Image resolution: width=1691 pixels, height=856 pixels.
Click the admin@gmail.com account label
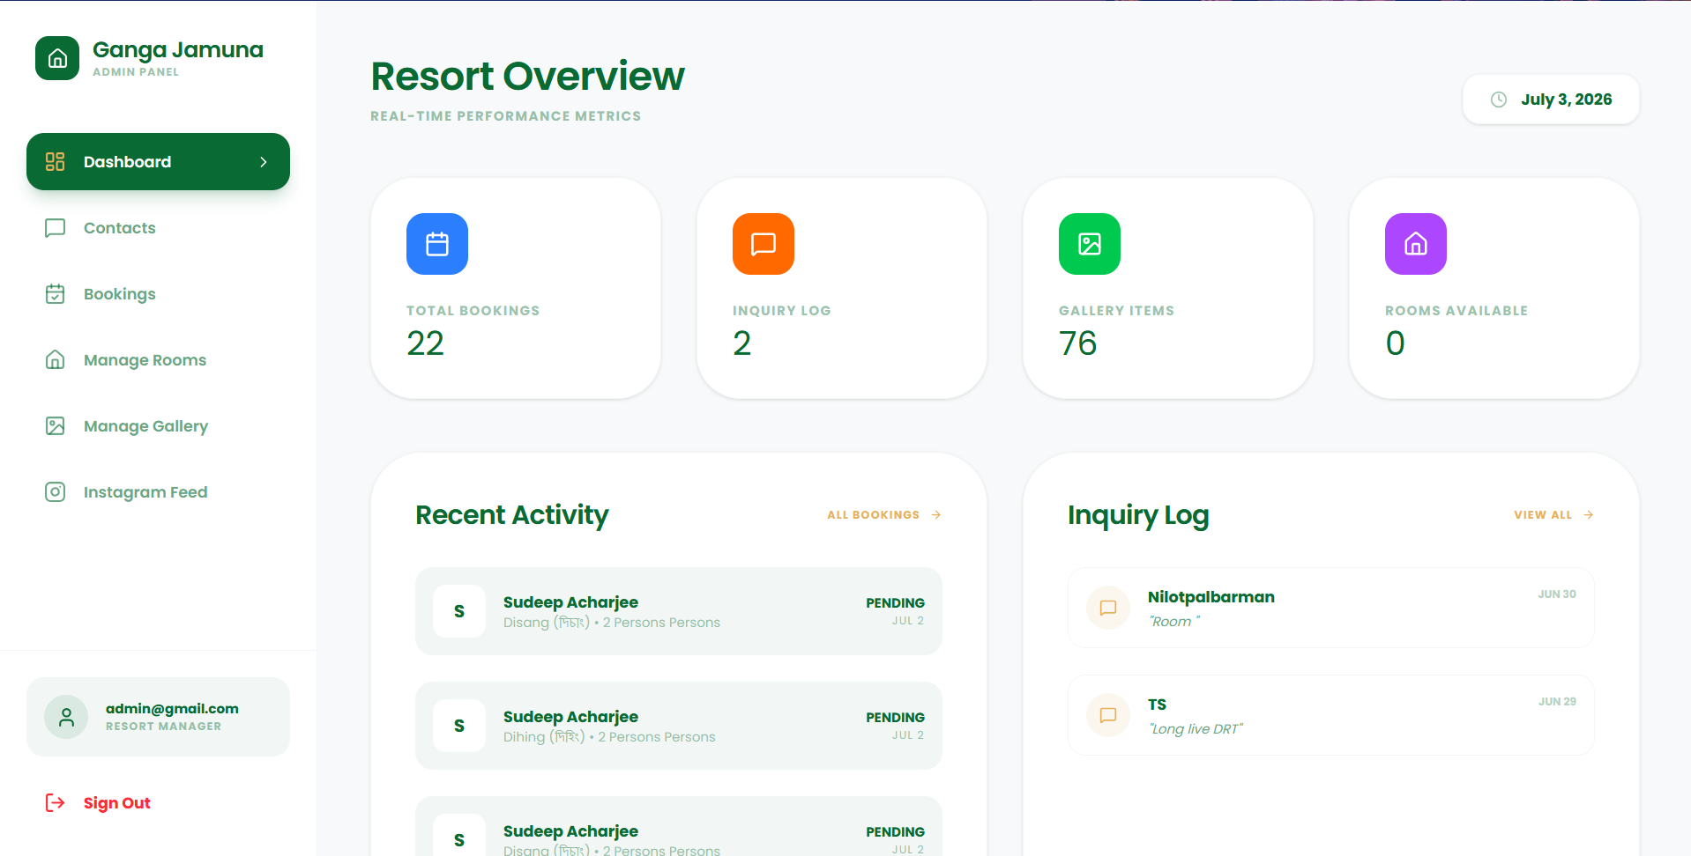click(172, 709)
